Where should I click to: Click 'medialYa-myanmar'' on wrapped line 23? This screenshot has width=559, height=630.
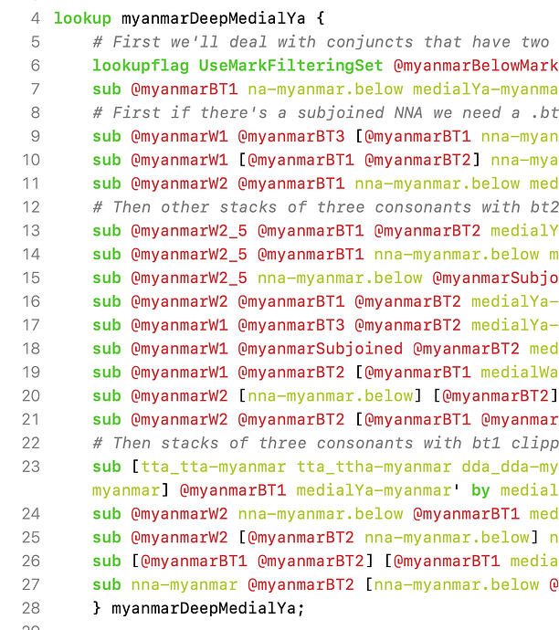tap(378, 491)
